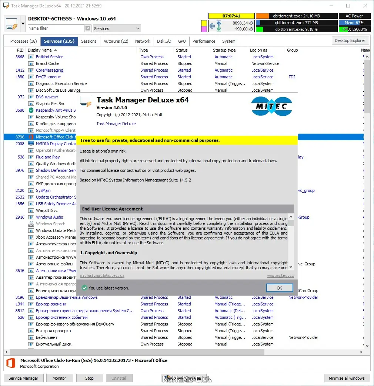Click Minimize all windows button
374x386 pixels.
347,378
